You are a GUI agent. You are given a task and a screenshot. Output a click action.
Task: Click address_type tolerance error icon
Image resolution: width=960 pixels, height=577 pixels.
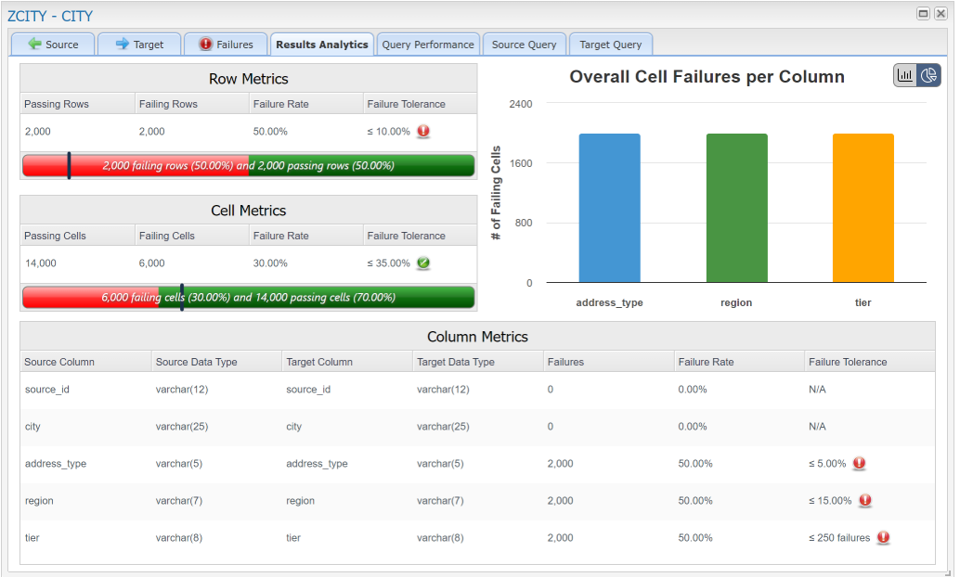tap(859, 463)
